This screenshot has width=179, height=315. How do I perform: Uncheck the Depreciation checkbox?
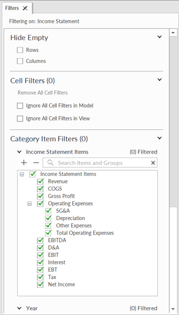coord(48,219)
